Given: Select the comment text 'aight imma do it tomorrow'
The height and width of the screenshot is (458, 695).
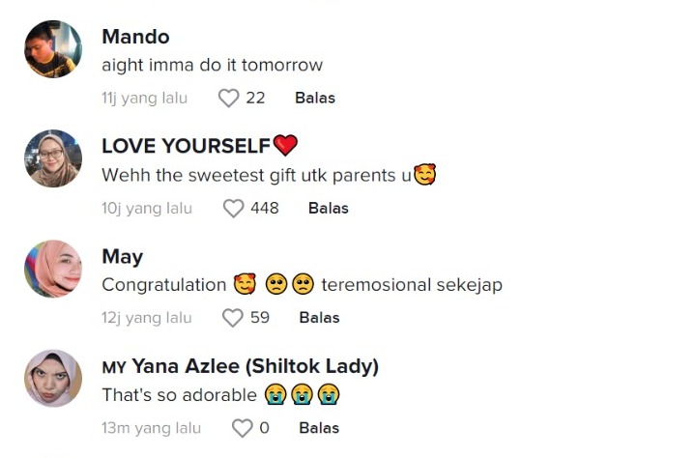Looking at the screenshot, I should coord(212,66).
